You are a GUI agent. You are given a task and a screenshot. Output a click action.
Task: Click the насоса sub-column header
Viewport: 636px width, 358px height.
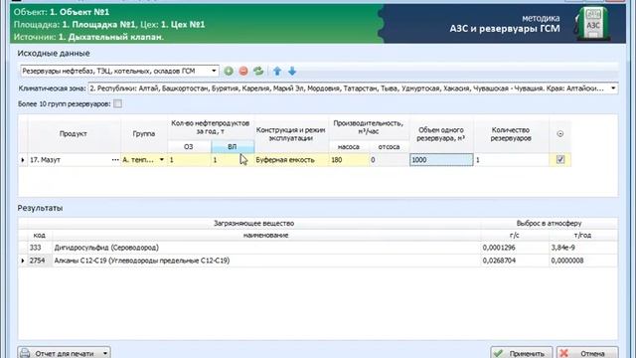[x=349, y=147]
